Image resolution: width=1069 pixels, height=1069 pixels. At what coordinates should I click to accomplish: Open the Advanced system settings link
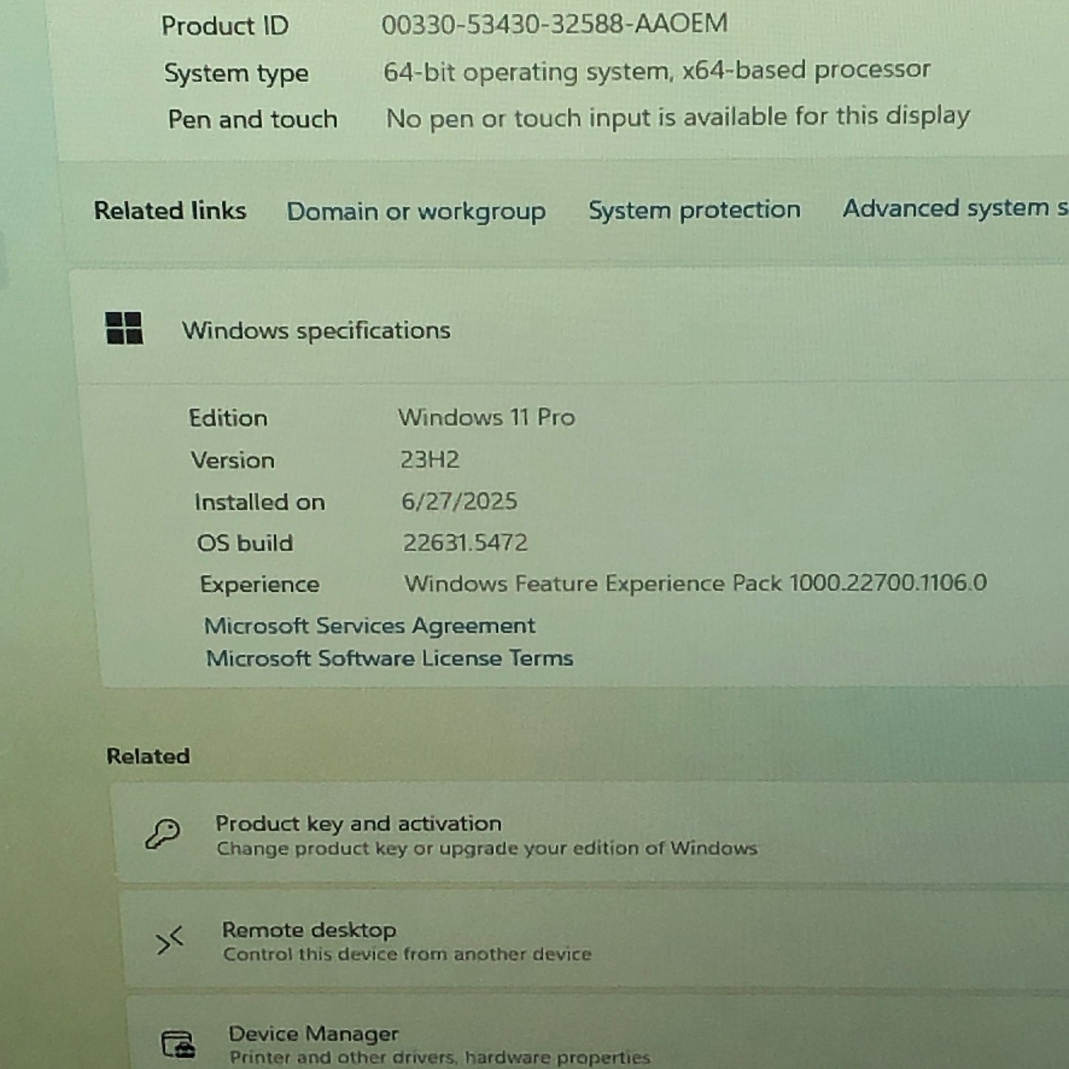(x=954, y=209)
